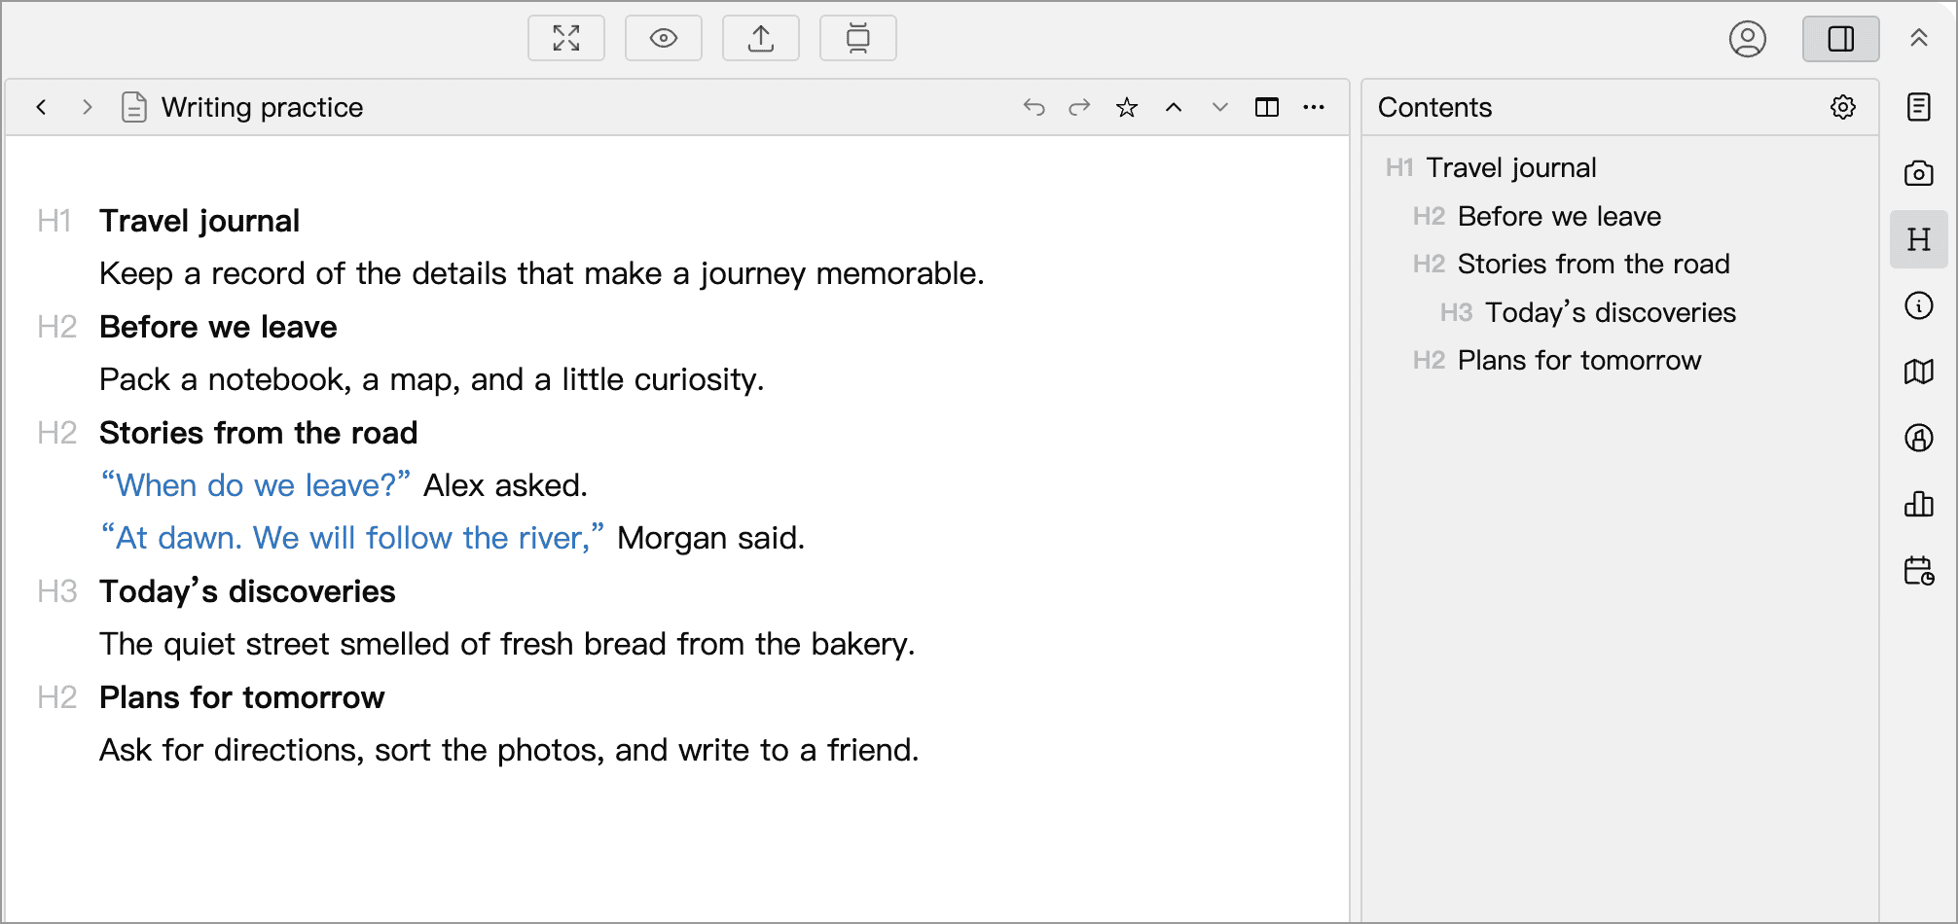The width and height of the screenshot is (1958, 924).
Task: Click the document icon beside Writing practice
Action: coord(134,107)
